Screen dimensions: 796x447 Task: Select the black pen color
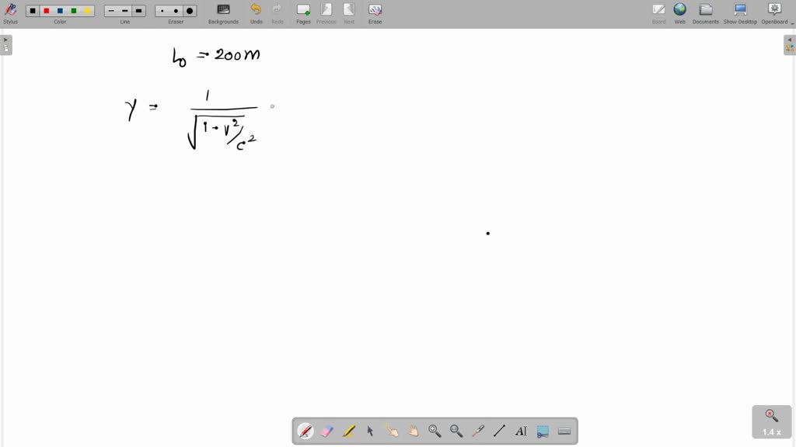(x=33, y=11)
